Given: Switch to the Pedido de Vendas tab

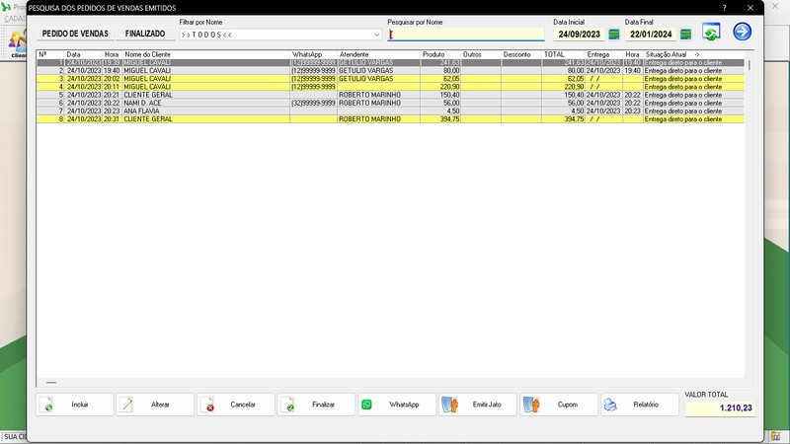Looking at the screenshot, I should (x=74, y=34).
